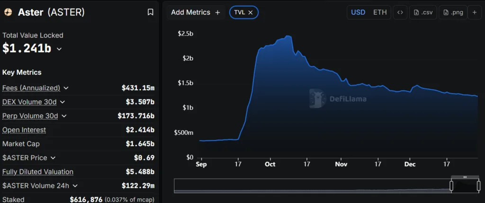The width and height of the screenshot is (485, 203).
Task: Click the $1.241b TVL value
Action: pyautogui.click(x=27, y=49)
